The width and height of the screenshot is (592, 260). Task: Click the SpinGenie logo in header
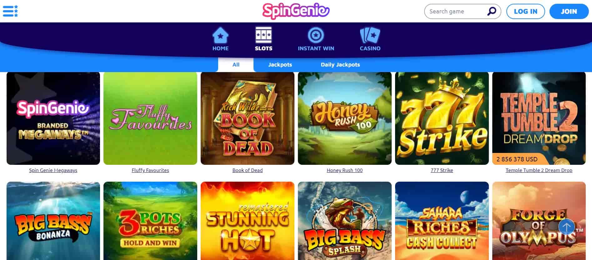pos(296,11)
